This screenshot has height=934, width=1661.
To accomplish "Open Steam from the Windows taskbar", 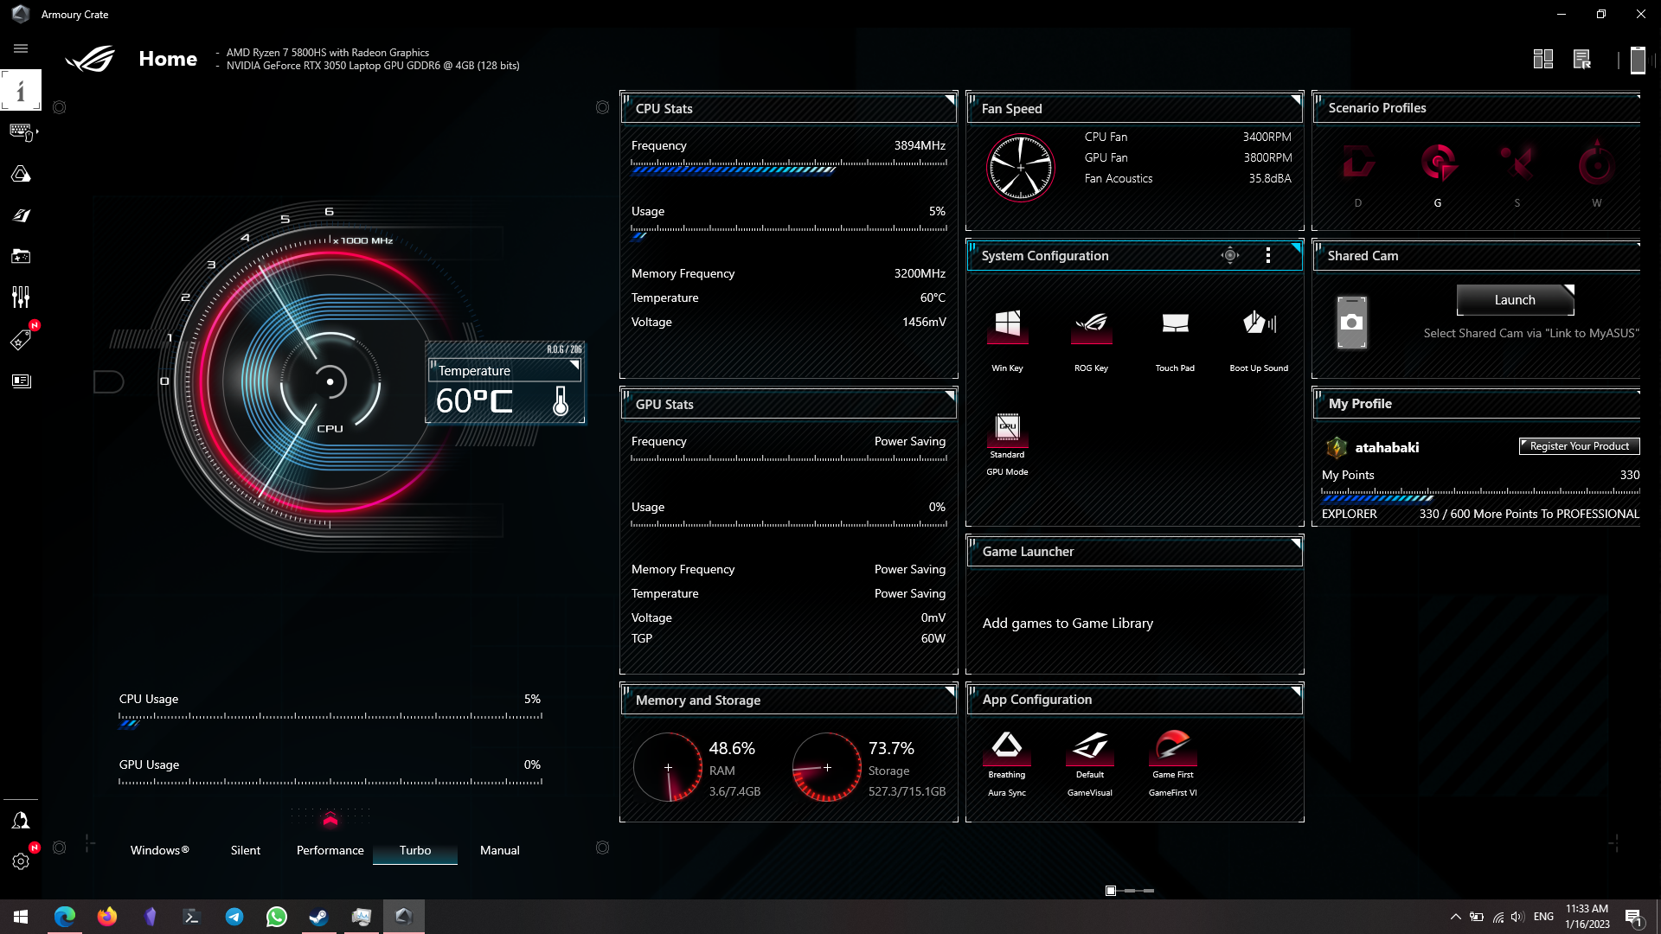I will tap(318, 917).
